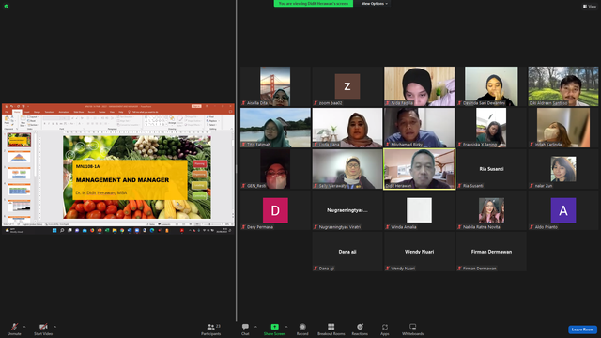
Task: Open Transitions tab in shared PowerPoint ribbon
Action: tap(50, 112)
